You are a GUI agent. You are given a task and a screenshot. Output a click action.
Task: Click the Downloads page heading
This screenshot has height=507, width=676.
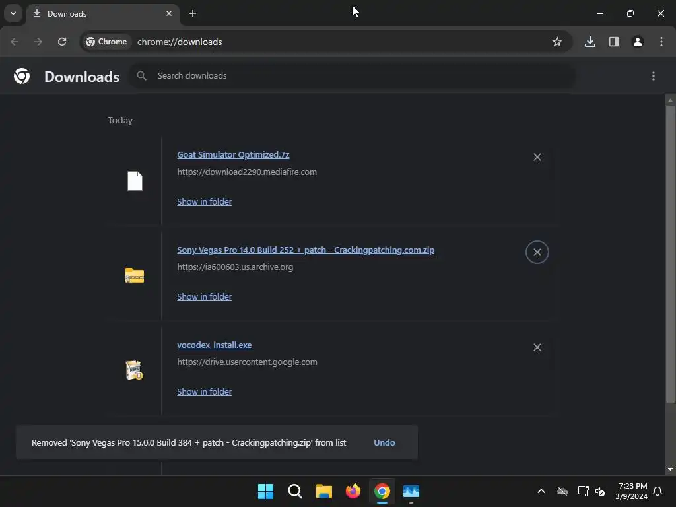[82, 77]
